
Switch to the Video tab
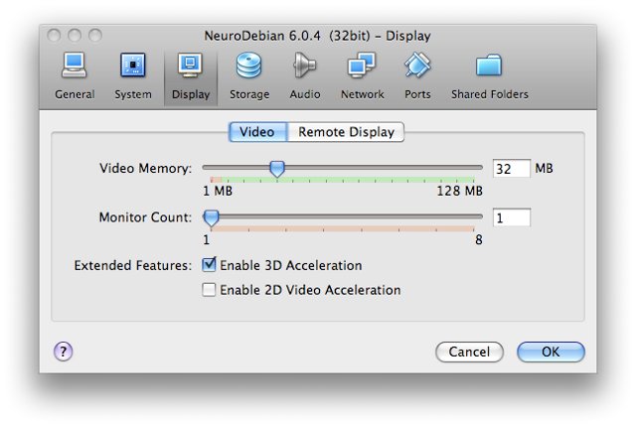[x=258, y=132]
